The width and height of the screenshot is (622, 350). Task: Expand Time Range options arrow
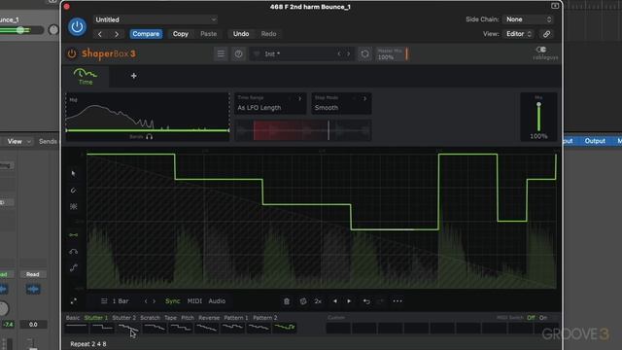click(x=300, y=98)
